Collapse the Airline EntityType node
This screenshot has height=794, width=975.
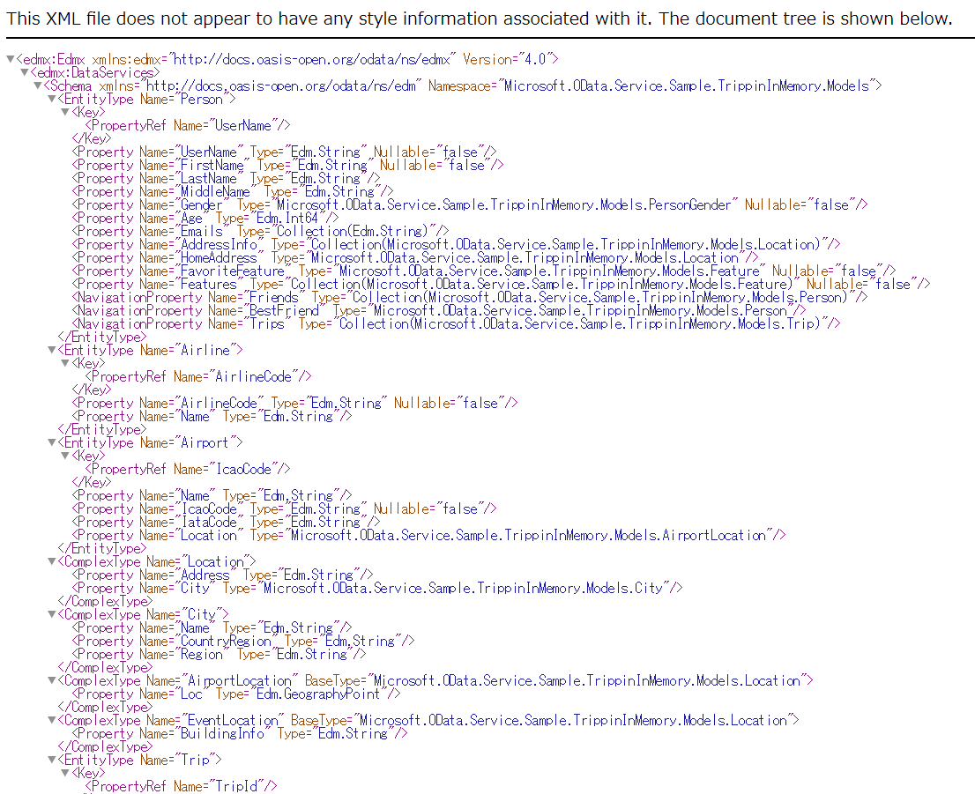pyautogui.click(x=51, y=350)
